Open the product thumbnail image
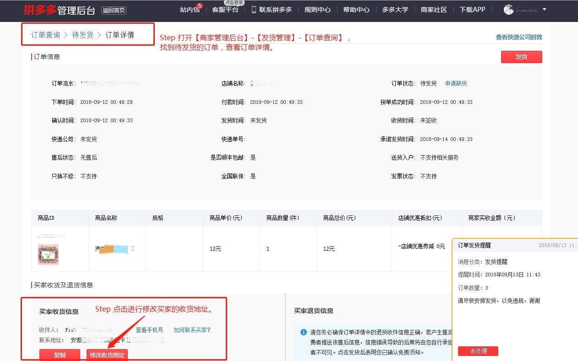Viewport: 578px width, 361px height. pos(48,255)
